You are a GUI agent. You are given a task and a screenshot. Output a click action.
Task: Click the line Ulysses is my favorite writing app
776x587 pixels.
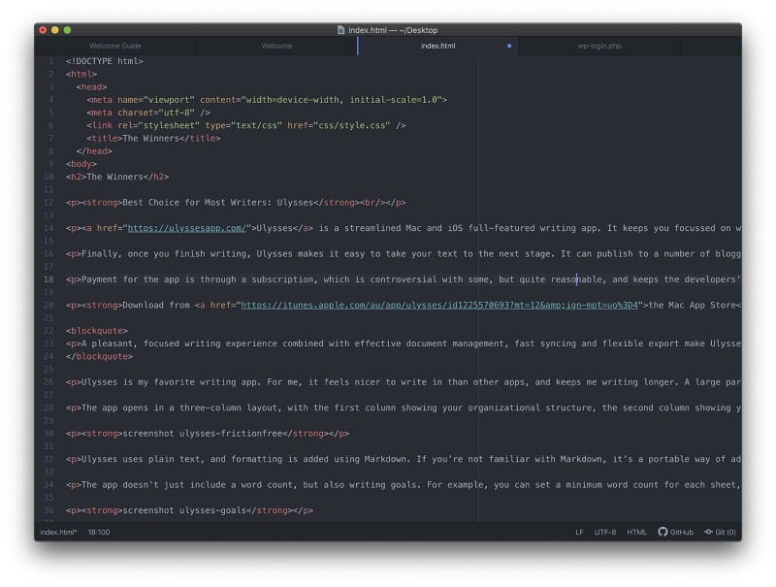pos(404,382)
